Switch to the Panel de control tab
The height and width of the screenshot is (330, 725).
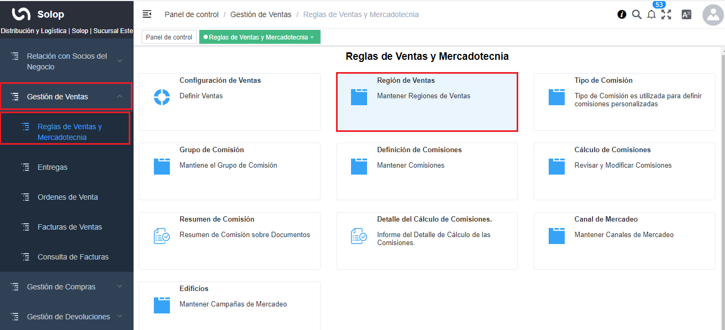[169, 37]
